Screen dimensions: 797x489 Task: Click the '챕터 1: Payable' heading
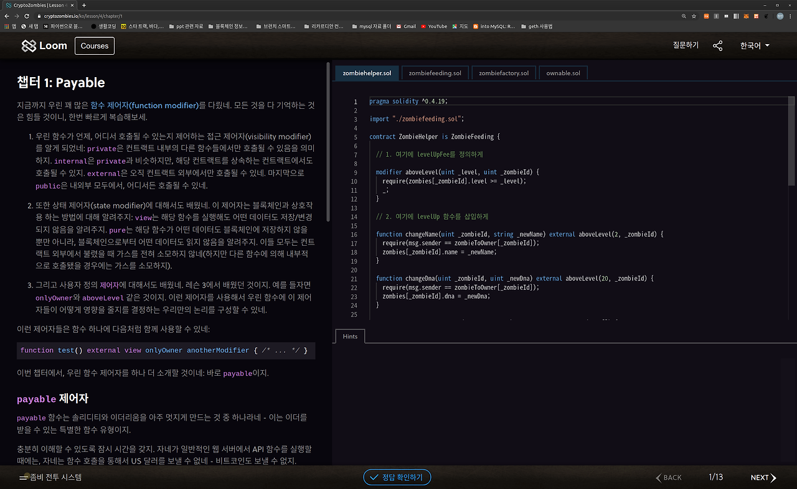(61, 83)
